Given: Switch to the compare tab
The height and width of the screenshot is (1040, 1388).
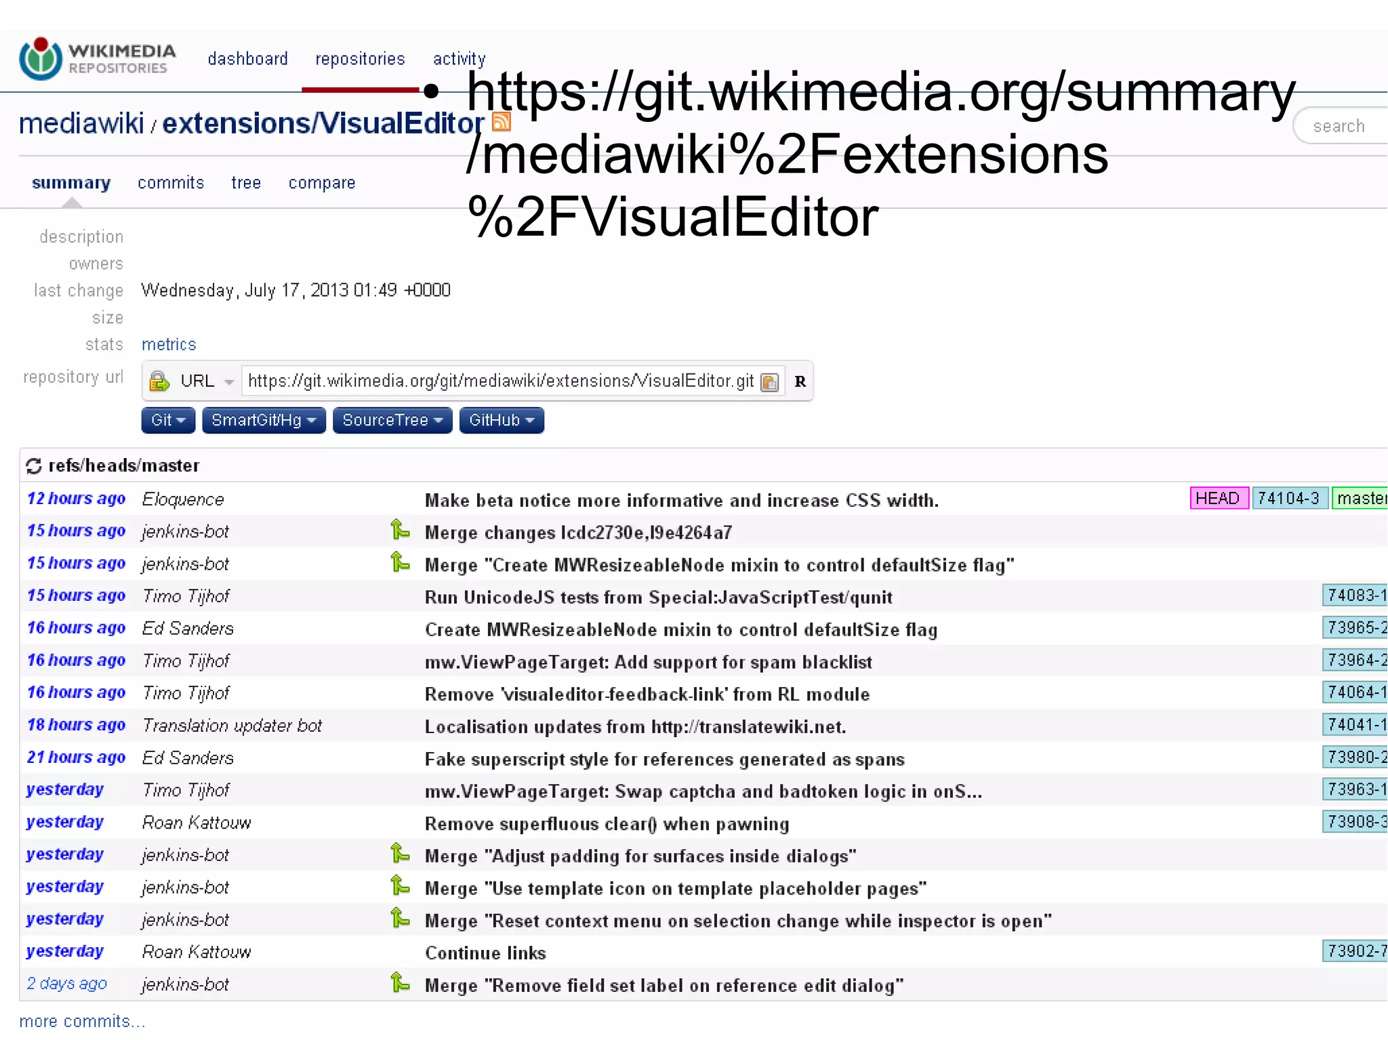Looking at the screenshot, I should coord(322,183).
